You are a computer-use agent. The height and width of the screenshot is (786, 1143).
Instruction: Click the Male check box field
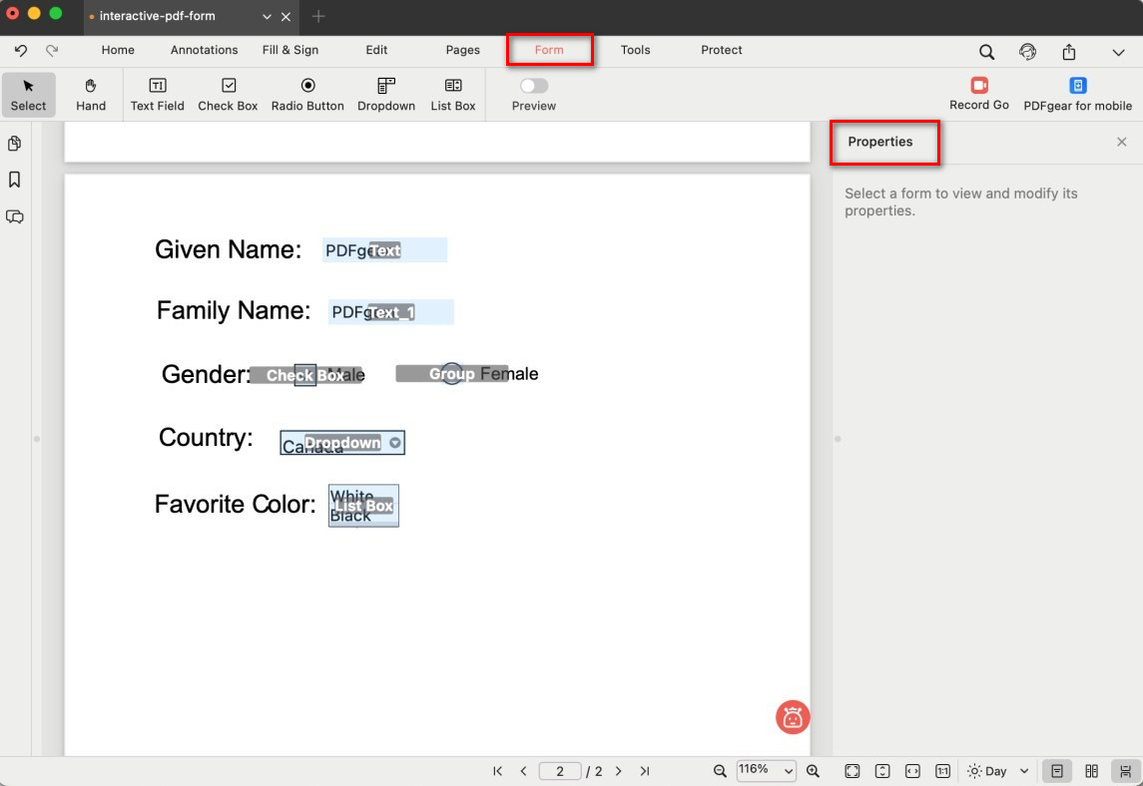(x=305, y=375)
